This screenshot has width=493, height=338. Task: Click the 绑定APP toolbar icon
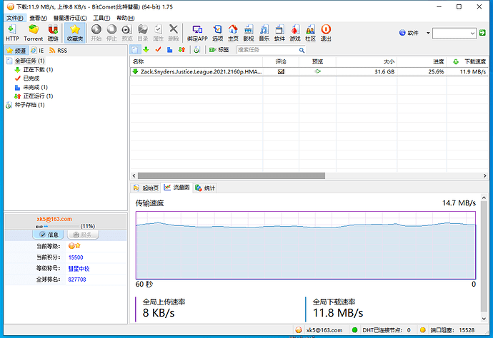pos(197,33)
